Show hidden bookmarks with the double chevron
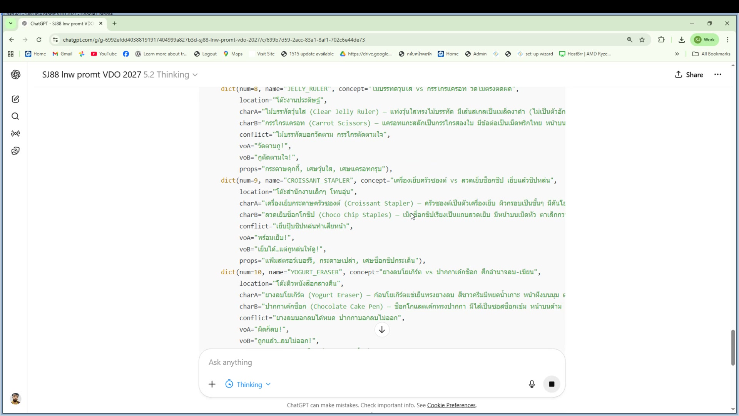 tap(677, 54)
